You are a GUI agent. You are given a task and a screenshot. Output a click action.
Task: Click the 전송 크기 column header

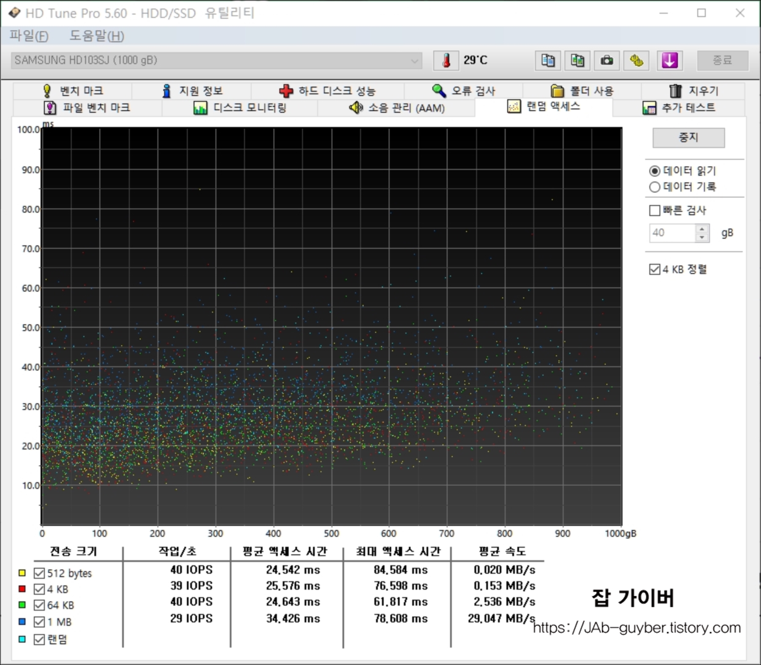[74, 551]
